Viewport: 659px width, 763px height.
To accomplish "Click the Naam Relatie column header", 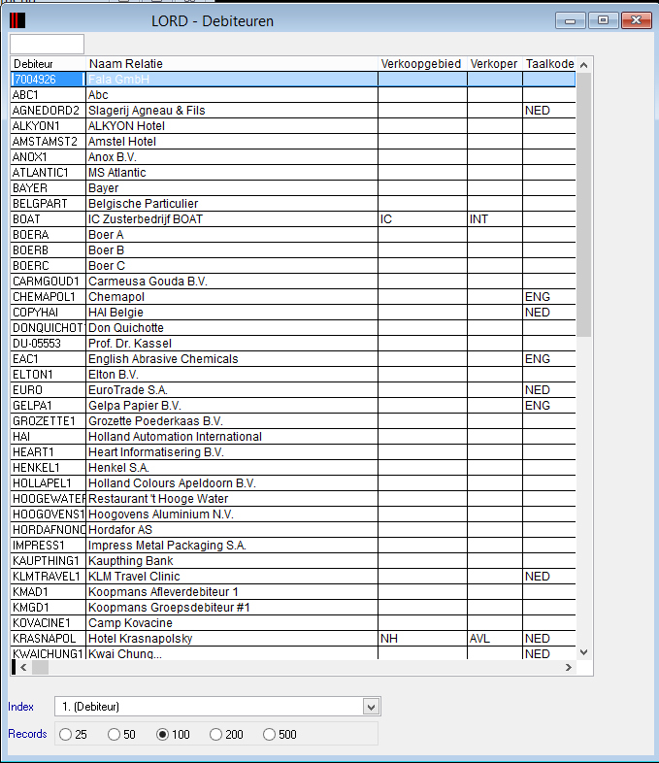I will coord(232,64).
